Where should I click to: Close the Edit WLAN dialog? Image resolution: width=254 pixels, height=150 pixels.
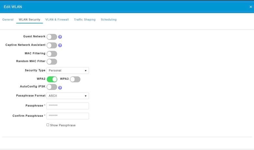tap(250, 7)
